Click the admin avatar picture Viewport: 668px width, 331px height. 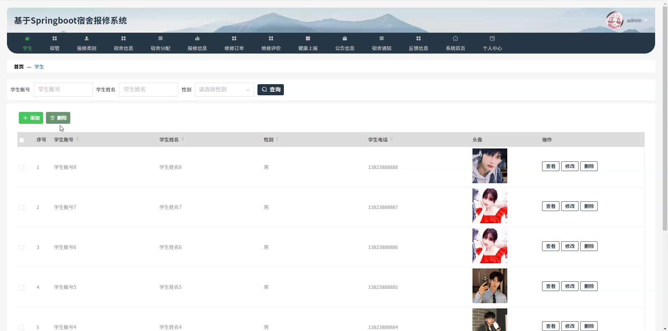615,20
